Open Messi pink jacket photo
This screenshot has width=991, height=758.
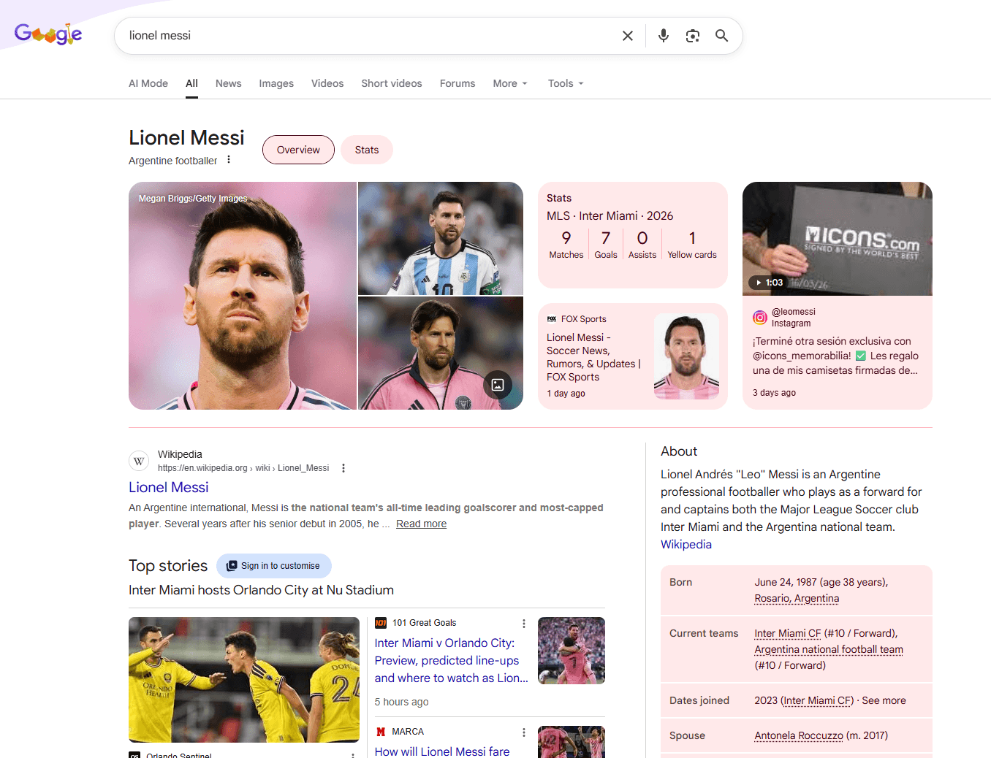tap(441, 353)
